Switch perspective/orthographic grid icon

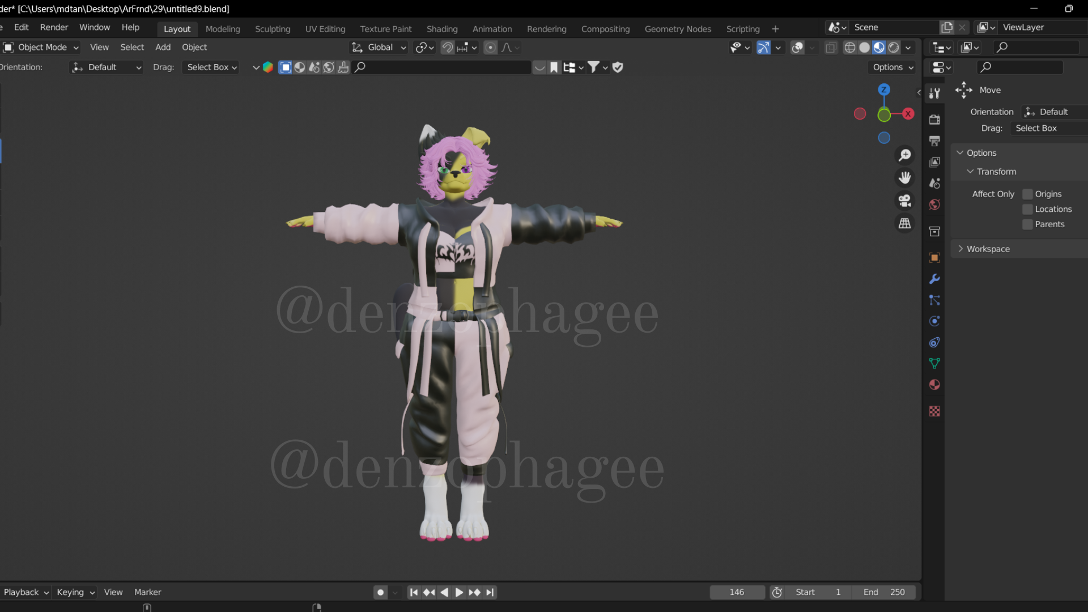[905, 224]
